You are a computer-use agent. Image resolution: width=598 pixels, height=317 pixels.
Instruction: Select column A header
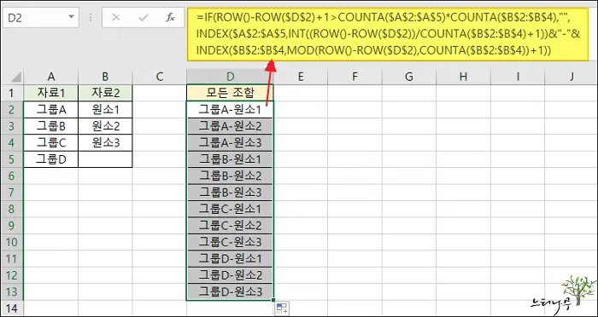[51, 77]
